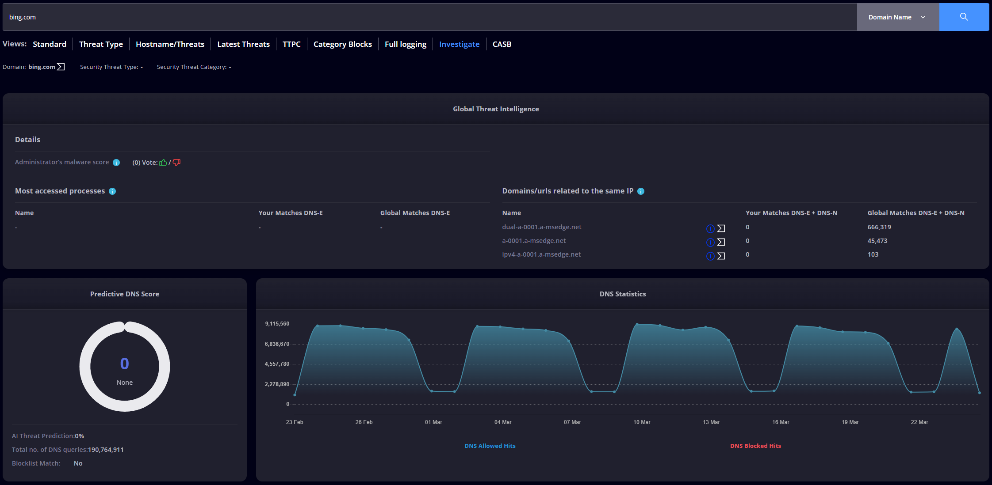
Task: Open info icon for dual-a-0001.a-msedge.net
Action: pyautogui.click(x=710, y=228)
